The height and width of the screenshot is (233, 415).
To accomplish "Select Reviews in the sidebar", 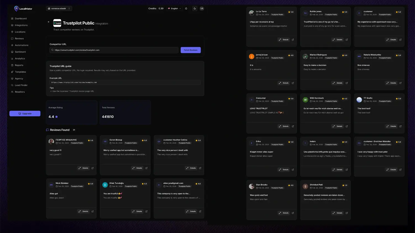I will click(17, 38).
